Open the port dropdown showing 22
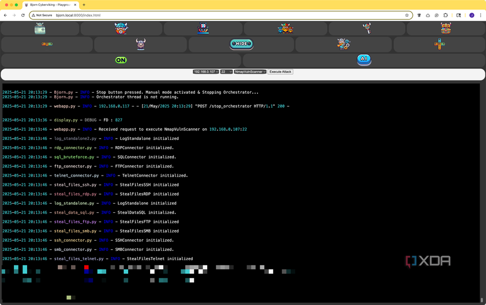Viewport: 486px width, 305px height. tap(226, 72)
